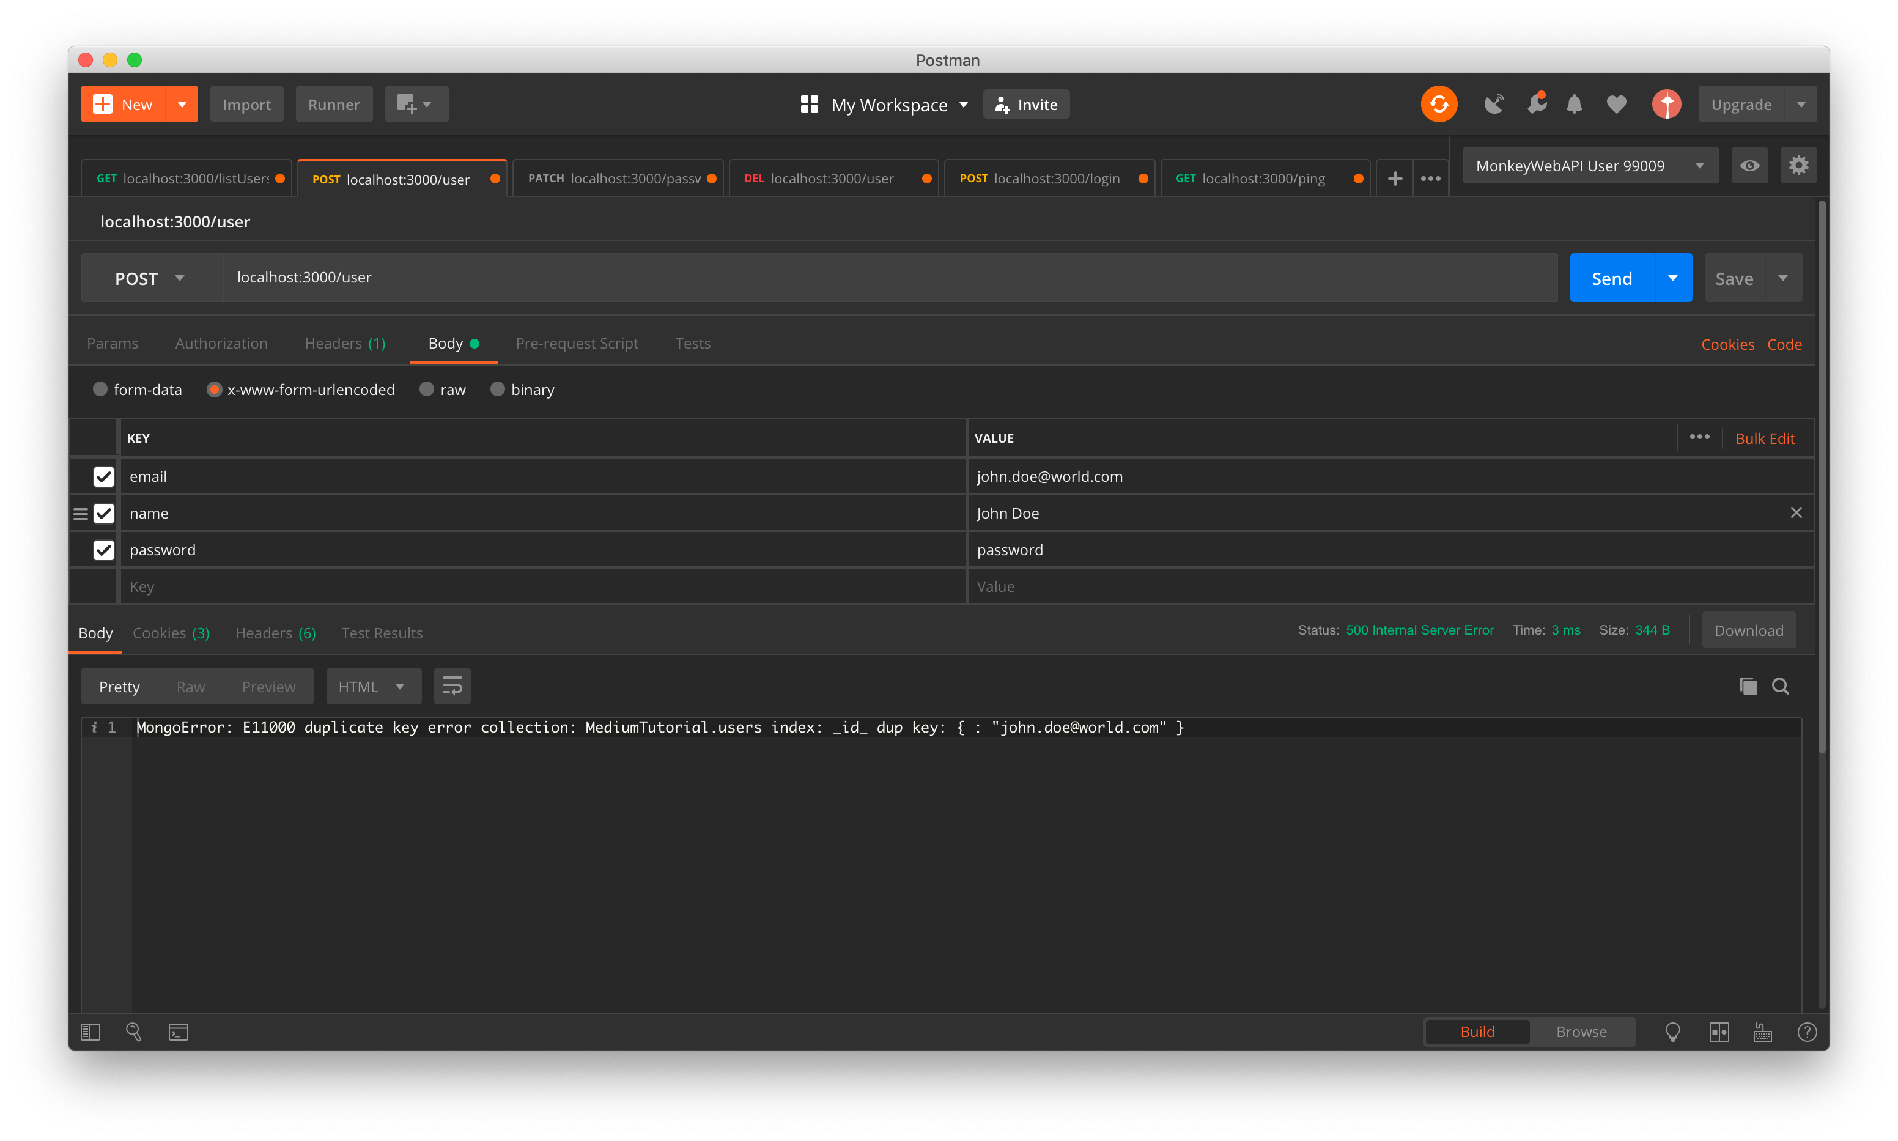Switch to the Authorization tab

[x=221, y=343]
